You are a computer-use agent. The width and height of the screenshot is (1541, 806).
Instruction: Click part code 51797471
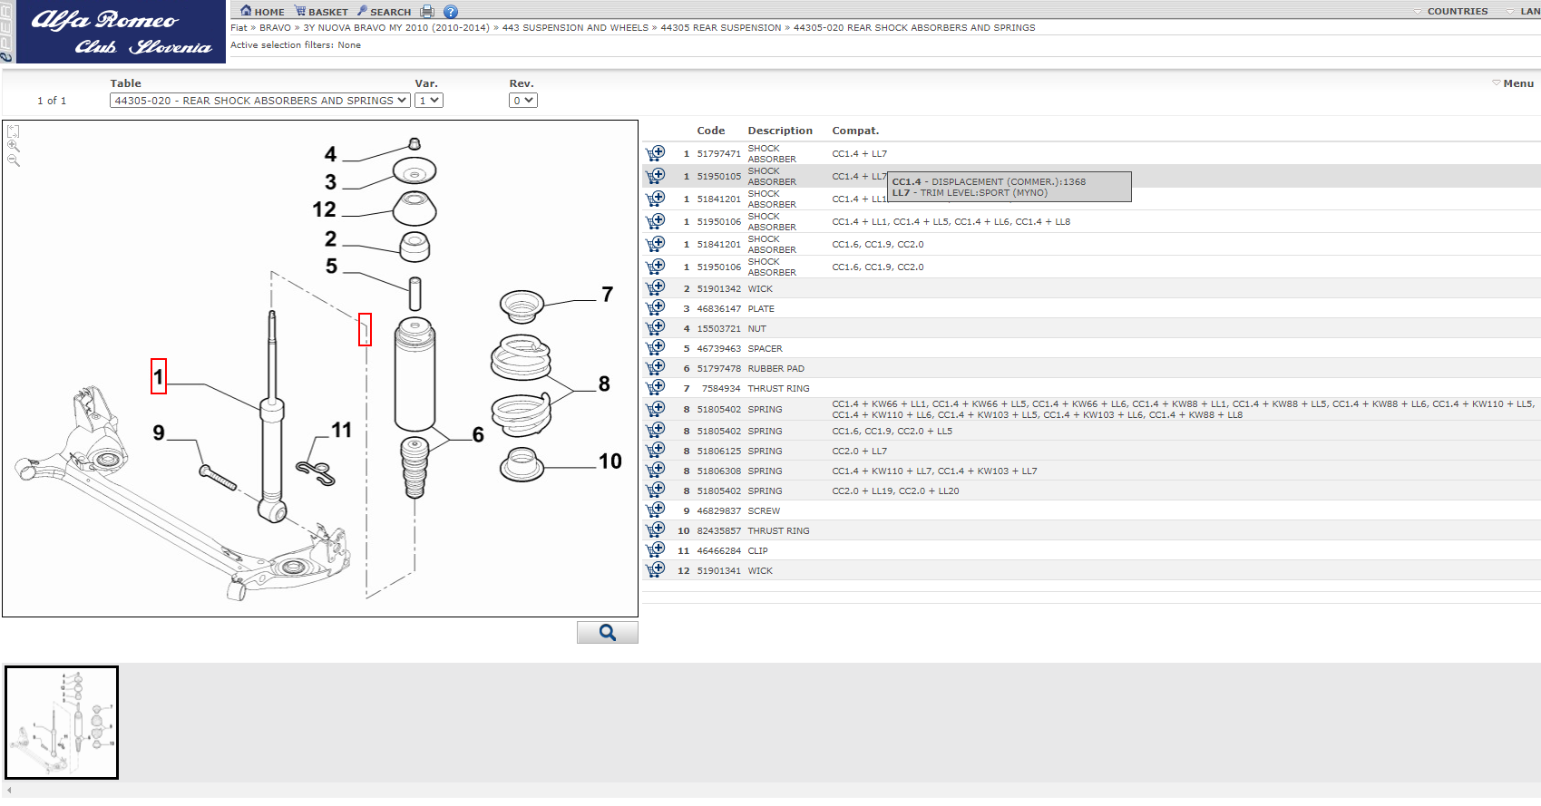[x=718, y=154]
